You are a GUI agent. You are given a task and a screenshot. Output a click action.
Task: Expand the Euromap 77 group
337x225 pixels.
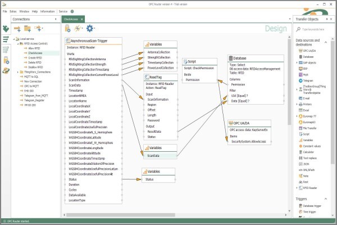coord(297,116)
